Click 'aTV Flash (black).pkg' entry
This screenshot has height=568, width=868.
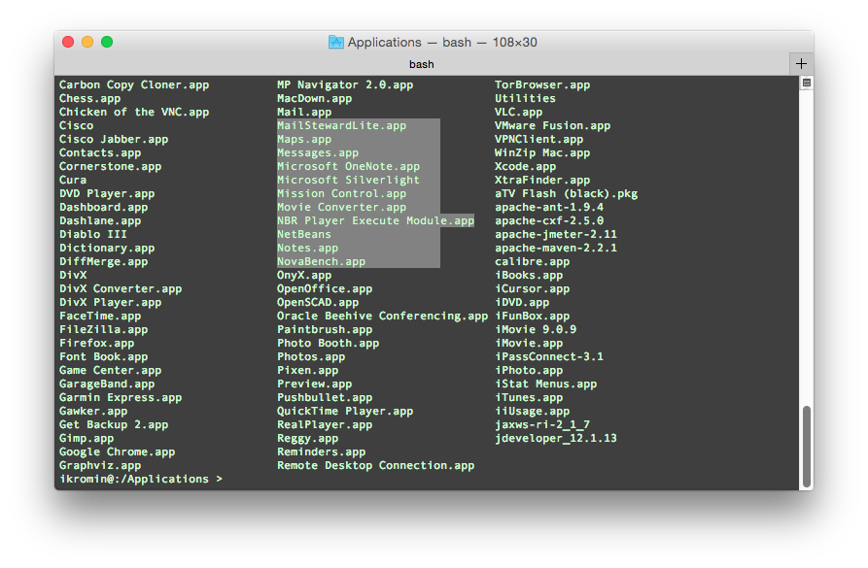[x=566, y=193]
